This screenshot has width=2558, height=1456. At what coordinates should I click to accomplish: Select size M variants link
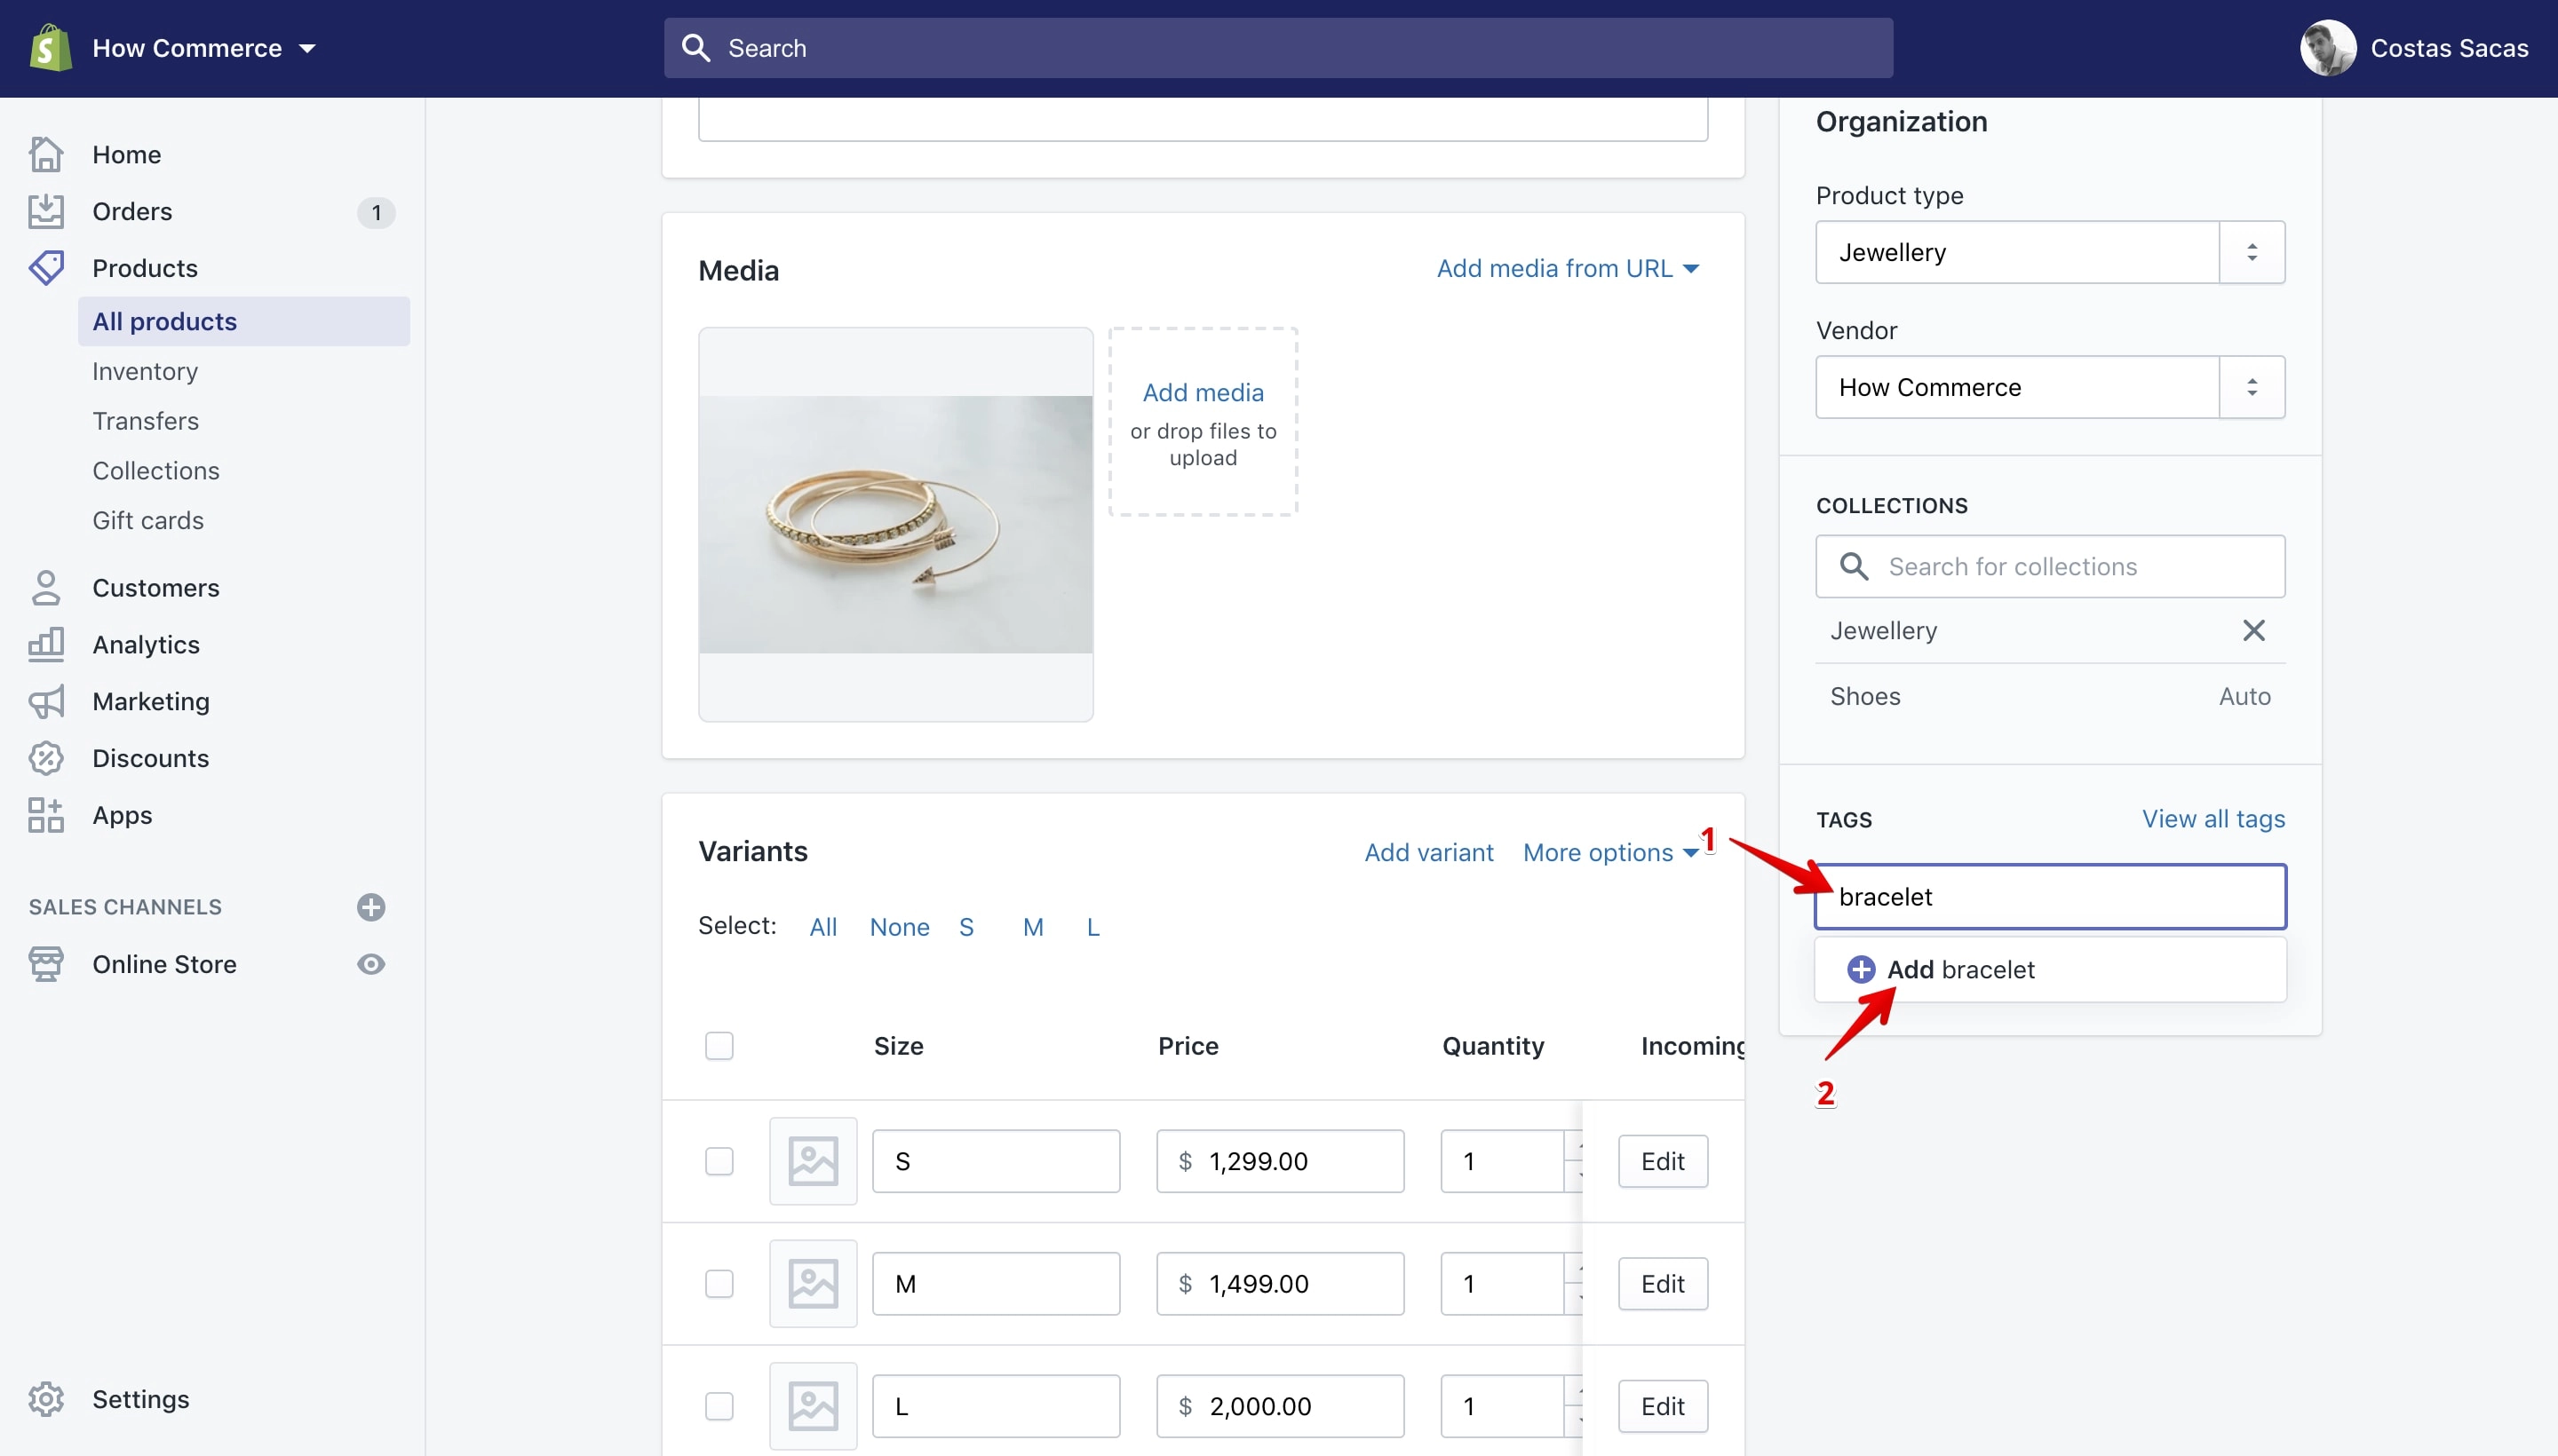pos(1033,927)
